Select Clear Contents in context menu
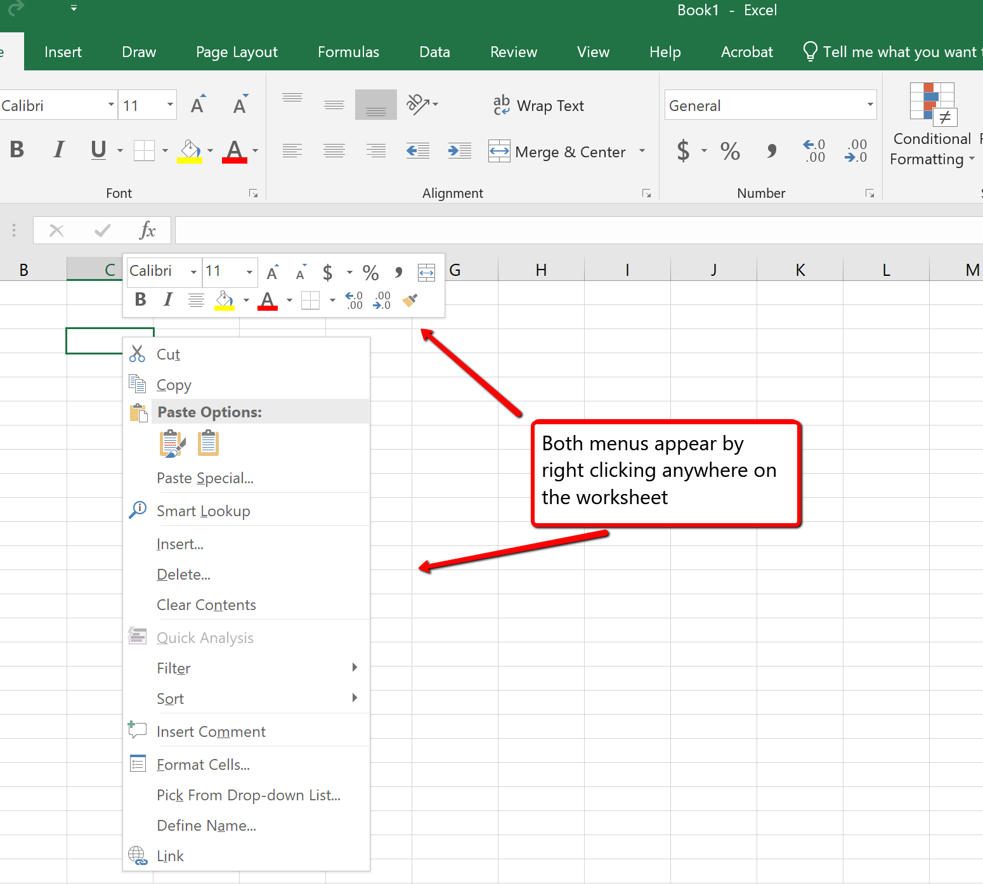This screenshot has height=884, width=983. click(x=246, y=605)
